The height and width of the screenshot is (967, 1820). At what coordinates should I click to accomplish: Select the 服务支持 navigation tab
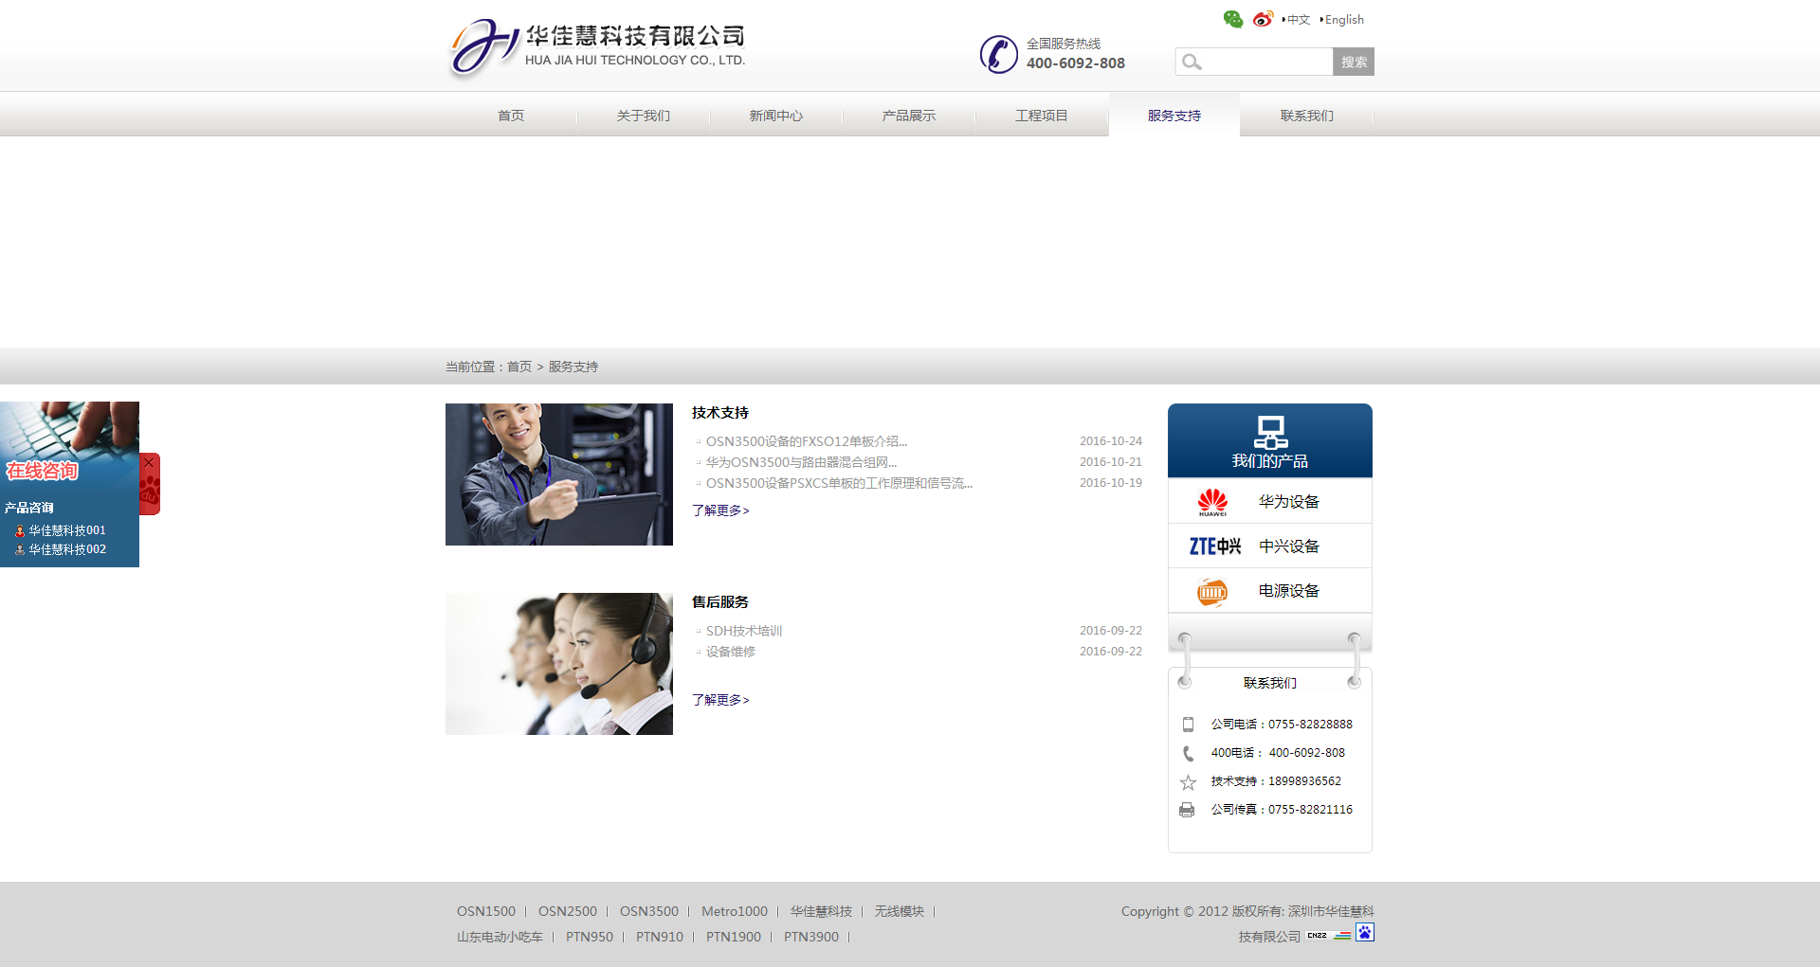[x=1174, y=116]
